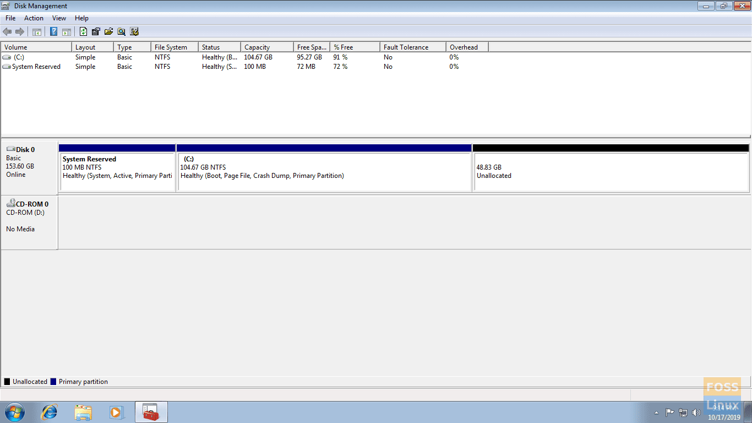Screen dimensions: 752x423
Task: Open the Properties toolbar icon
Action: [x=96, y=31]
